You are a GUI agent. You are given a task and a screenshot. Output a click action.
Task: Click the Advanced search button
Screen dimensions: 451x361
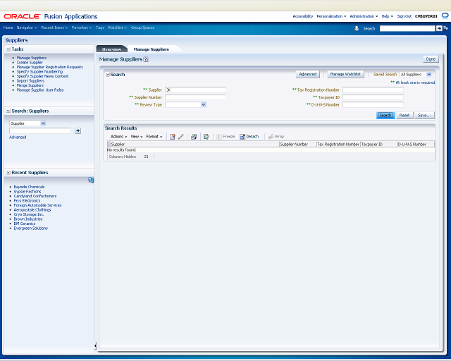point(308,74)
